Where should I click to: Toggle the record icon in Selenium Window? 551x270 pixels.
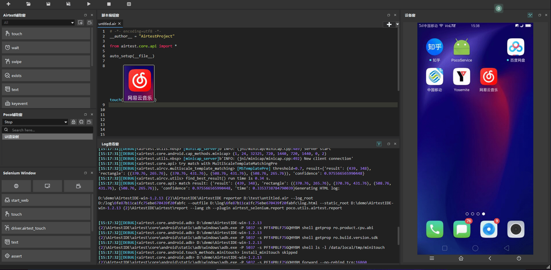(x=78, y=186)
